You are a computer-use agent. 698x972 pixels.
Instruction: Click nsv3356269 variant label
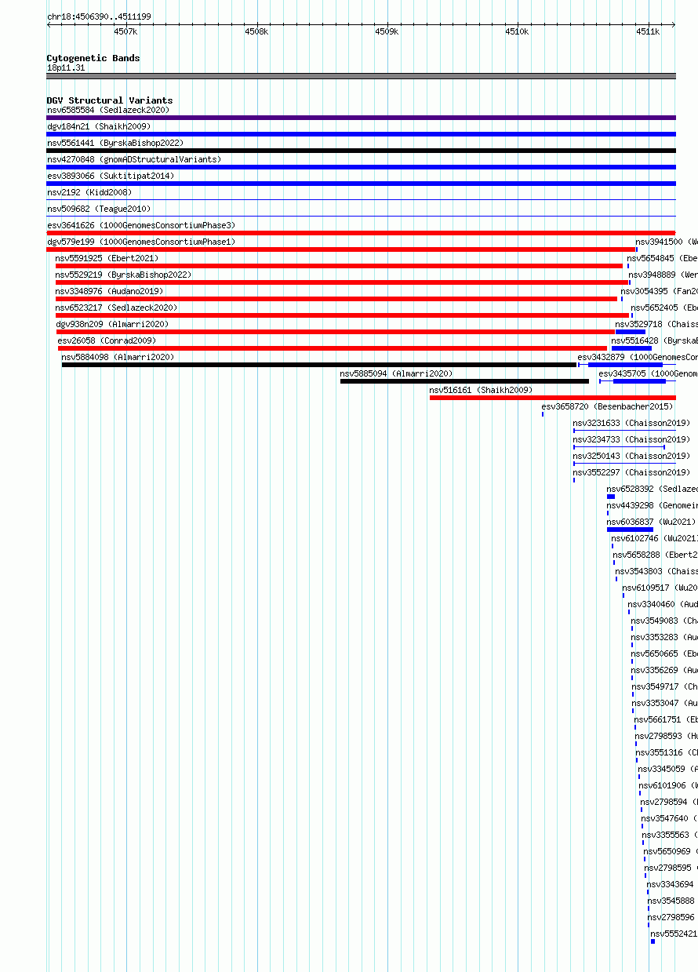point(664,670)
